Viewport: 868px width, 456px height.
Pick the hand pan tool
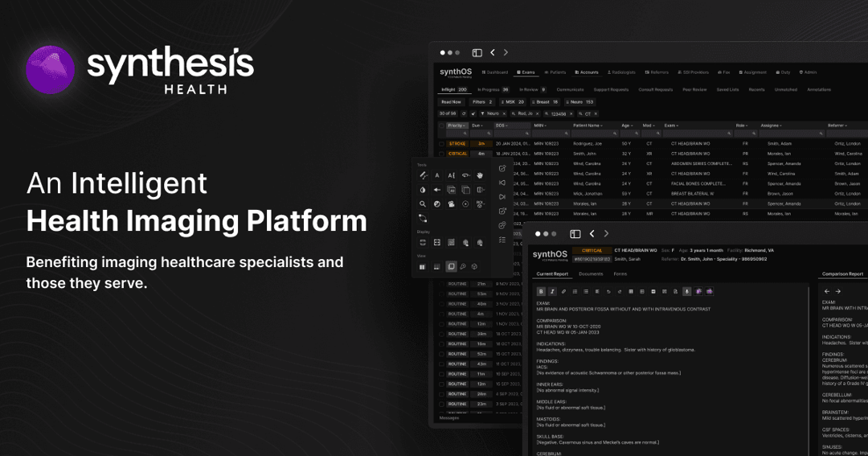[480, 175]
